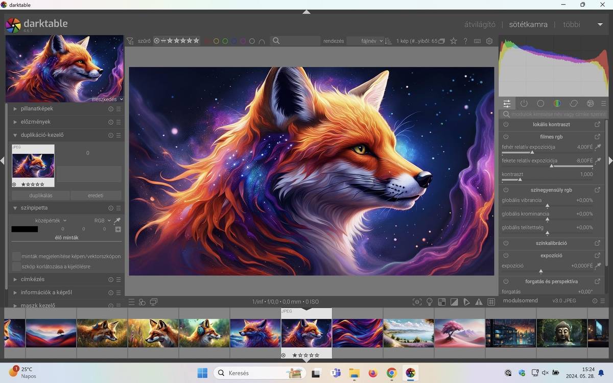Toggle clipping indication icon
The height and width of the screenshot is (383, 613).
[454, 302]
